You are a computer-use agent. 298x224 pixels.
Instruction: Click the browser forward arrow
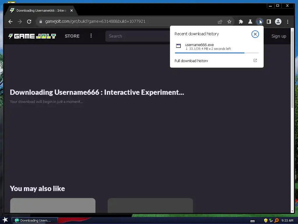click(20, 22)
